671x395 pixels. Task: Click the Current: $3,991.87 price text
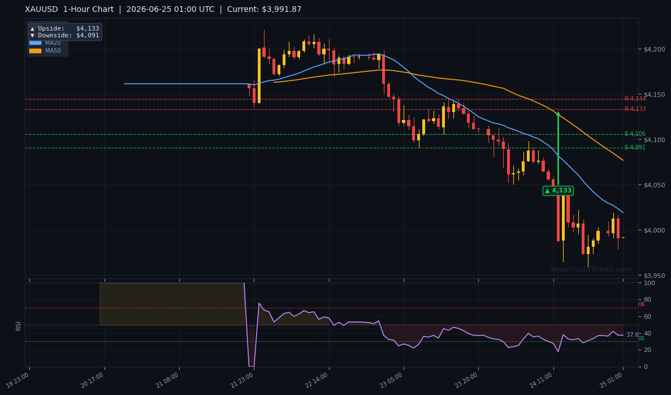(264, 10)
